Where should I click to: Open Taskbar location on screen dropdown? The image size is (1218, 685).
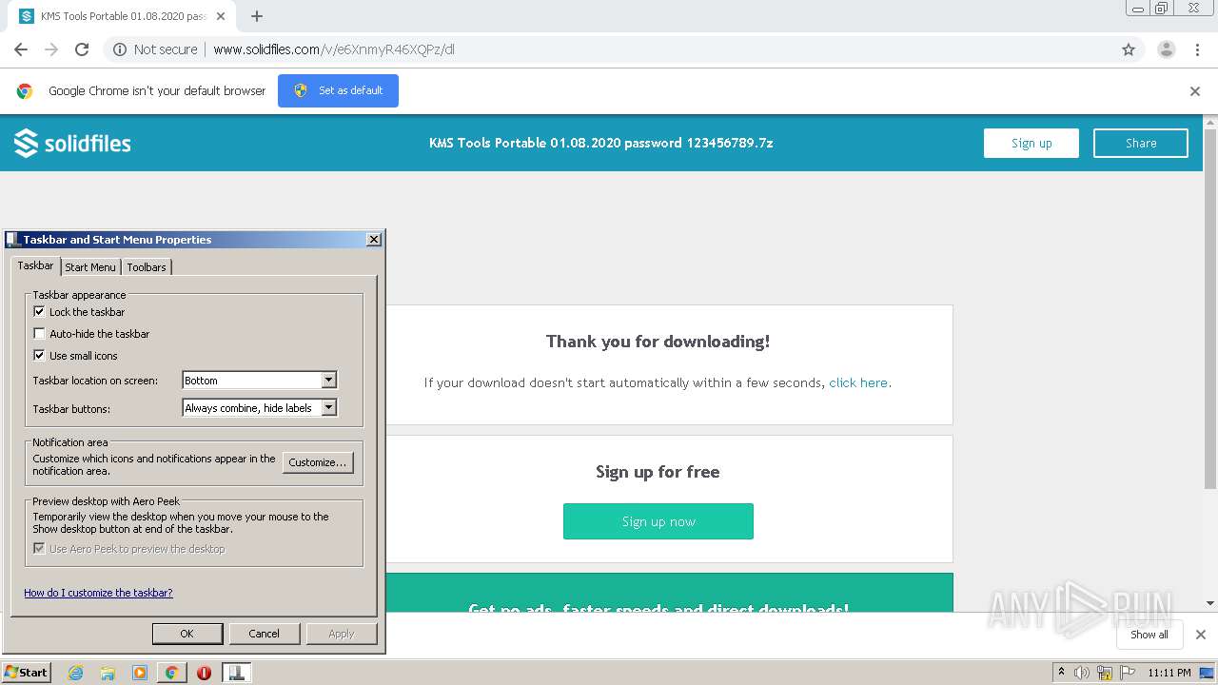259,380
